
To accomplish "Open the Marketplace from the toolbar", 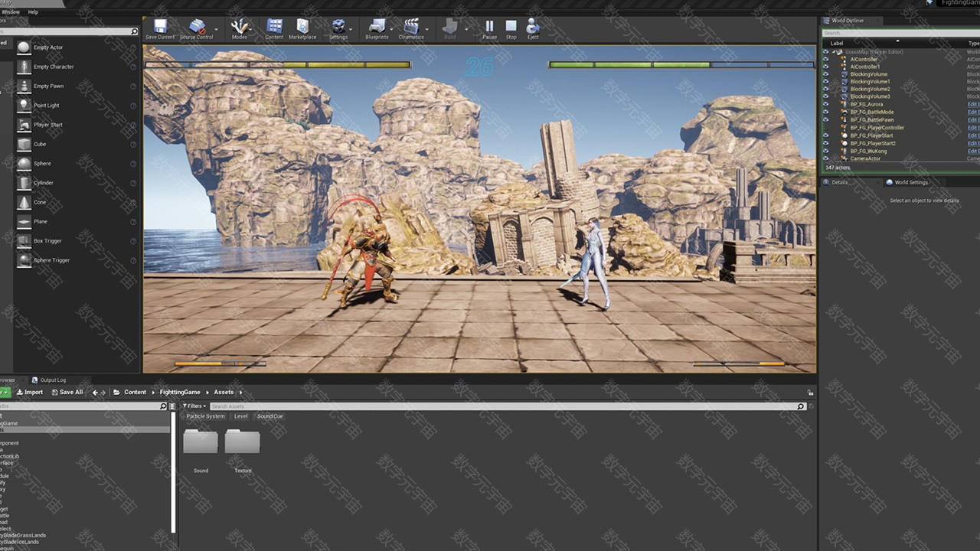I will pyautogui.click(x=302, y=29).
